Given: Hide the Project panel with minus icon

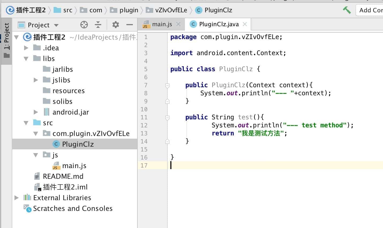Looking at the screenshot, I should (130, 25).
